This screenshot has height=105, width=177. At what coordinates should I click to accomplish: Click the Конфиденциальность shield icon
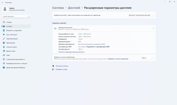point(4,63)
